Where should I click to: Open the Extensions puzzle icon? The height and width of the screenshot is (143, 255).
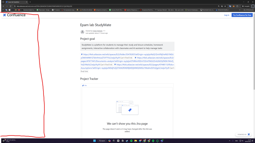pos(237,6)
